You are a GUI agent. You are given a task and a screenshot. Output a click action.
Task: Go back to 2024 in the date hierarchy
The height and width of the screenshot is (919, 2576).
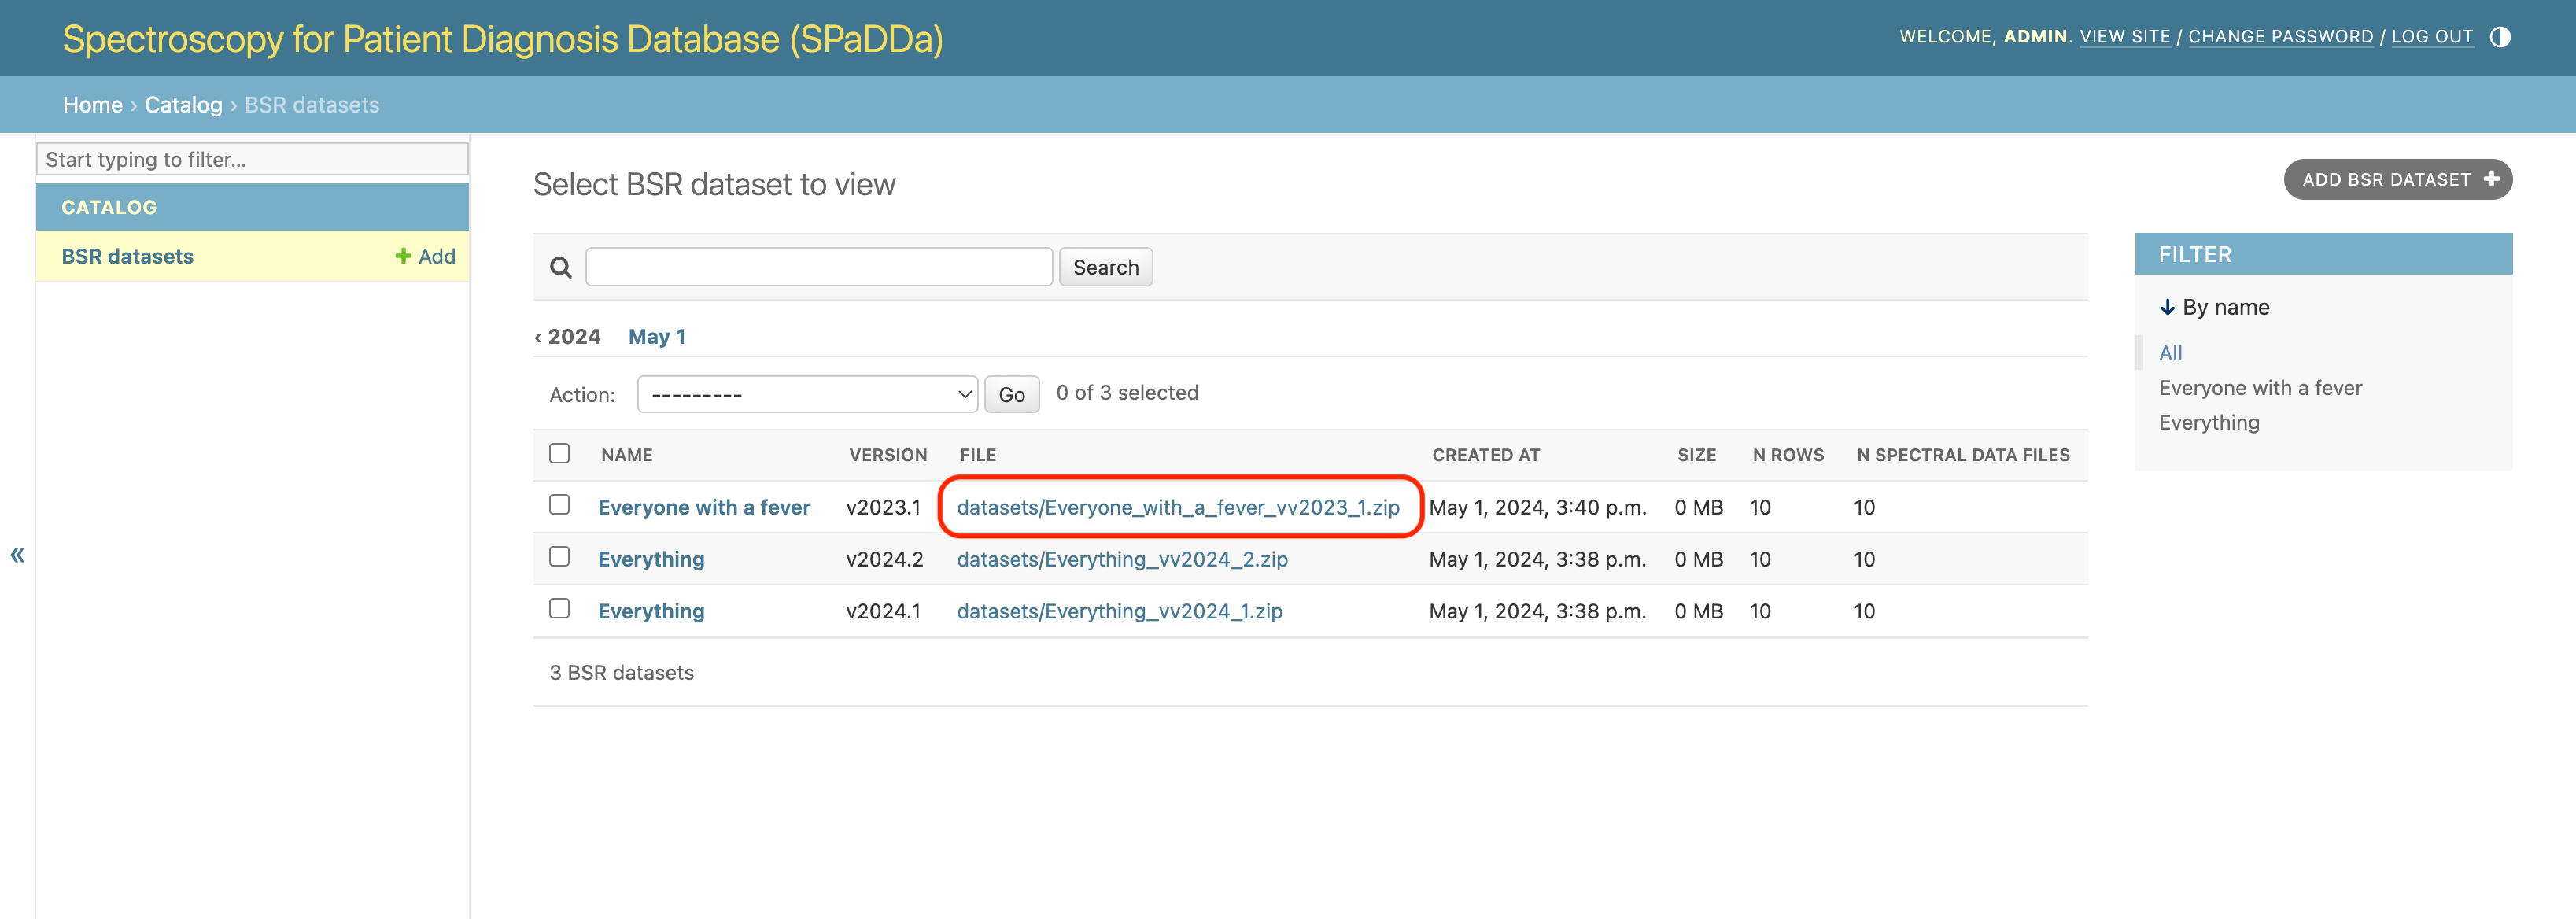567,337
